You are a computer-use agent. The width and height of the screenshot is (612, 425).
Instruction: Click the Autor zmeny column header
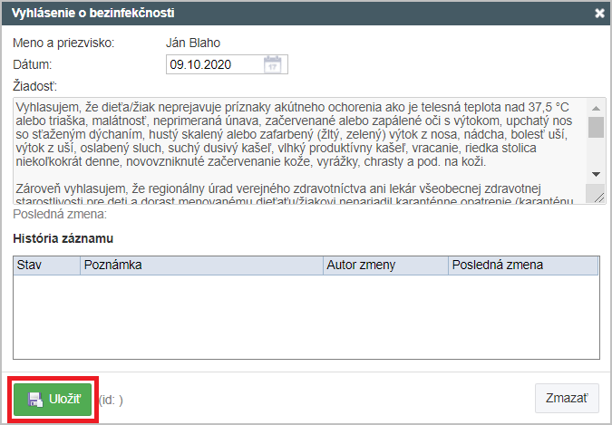pos(385,266)
